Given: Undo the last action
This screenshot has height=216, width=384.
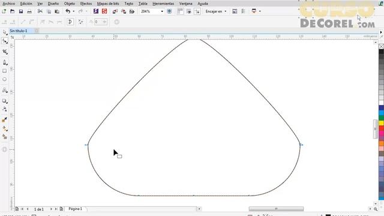Looking at the screenshot, I should point(68,11).
